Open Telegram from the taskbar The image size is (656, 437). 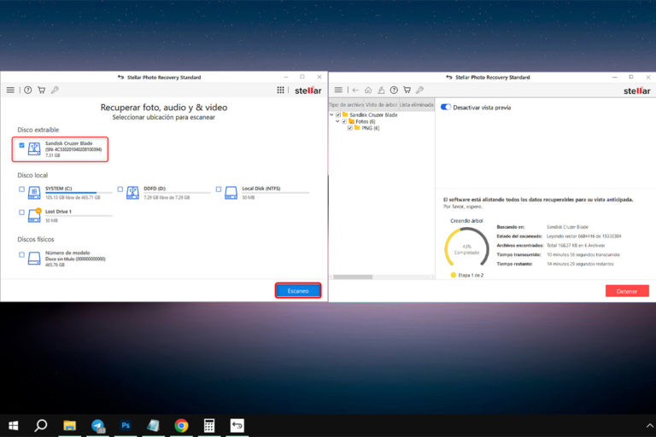pyautogui.click(x=97, y=425)
